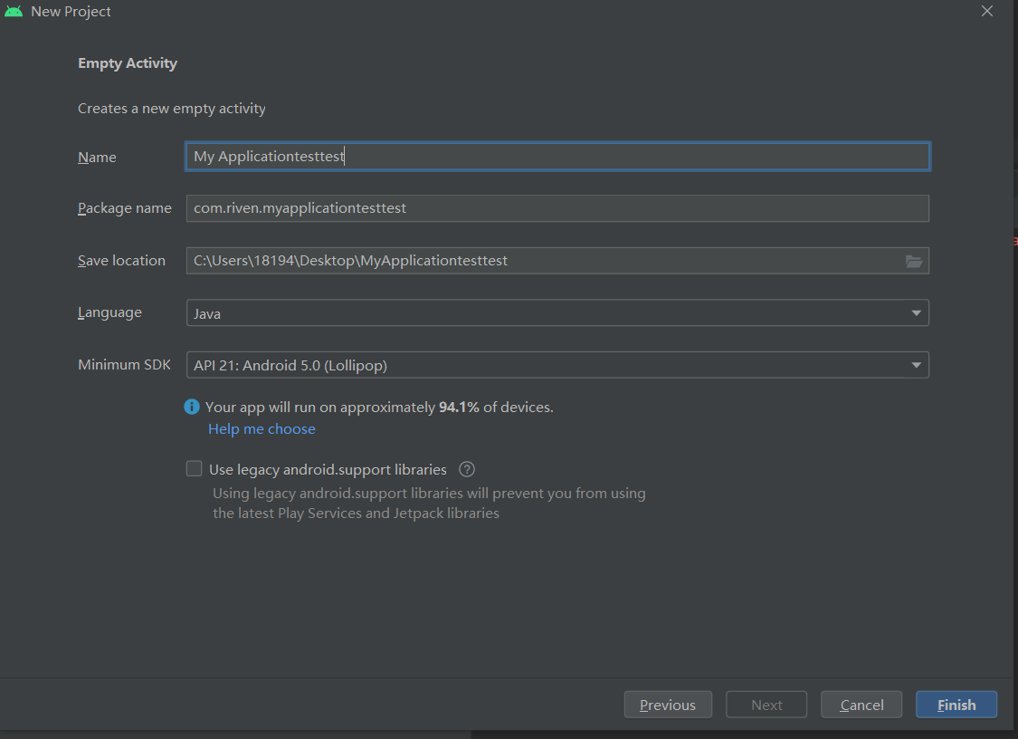
Task: Click the Previous button
Action: [668, 704]
